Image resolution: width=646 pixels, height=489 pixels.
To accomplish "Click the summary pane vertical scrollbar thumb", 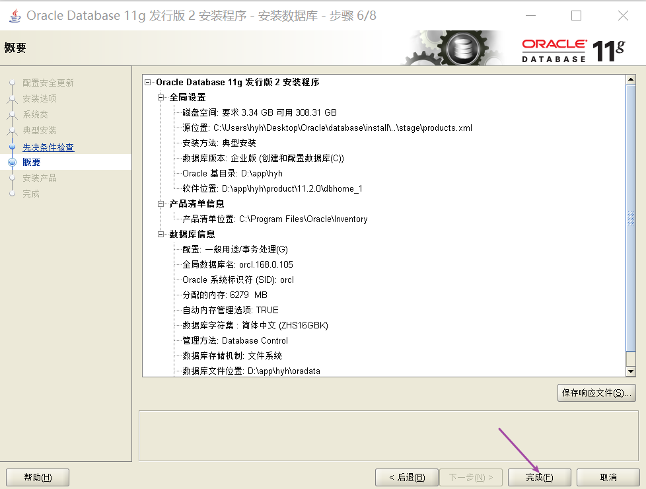I will click(x=630, y=217).
